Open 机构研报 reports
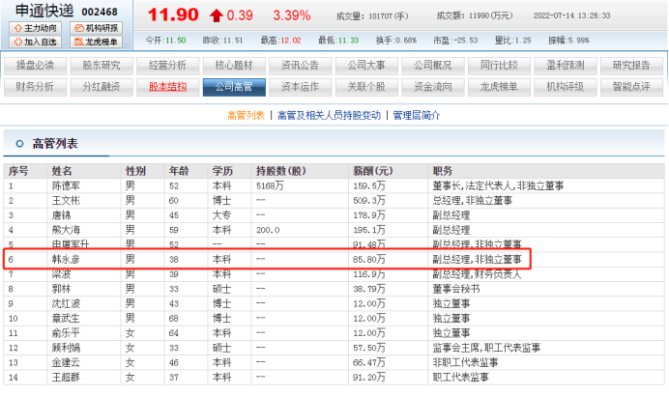The width and height of the screenshot is (669, 397). tap(97, 28)
